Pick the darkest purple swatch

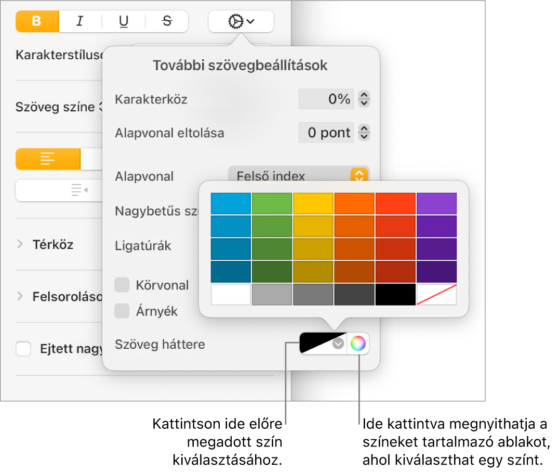[437, 272]
